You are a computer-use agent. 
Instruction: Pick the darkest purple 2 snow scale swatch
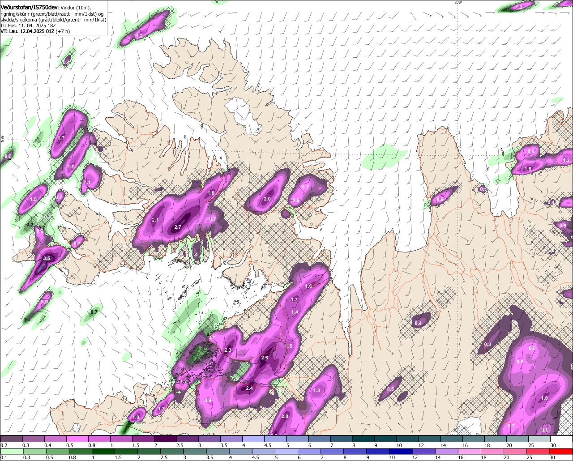165,439
